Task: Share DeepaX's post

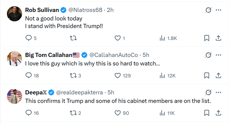Action: 219,113
